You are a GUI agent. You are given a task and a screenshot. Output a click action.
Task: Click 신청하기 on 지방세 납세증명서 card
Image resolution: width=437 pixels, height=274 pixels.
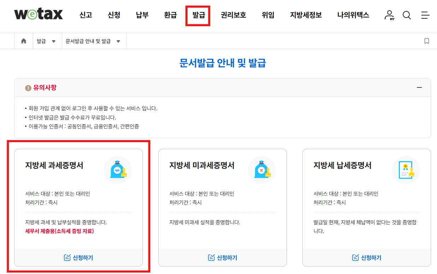[366, 258]
